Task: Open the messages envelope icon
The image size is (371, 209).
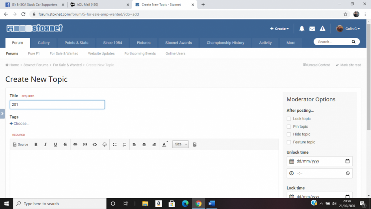Action: [312, 29]
